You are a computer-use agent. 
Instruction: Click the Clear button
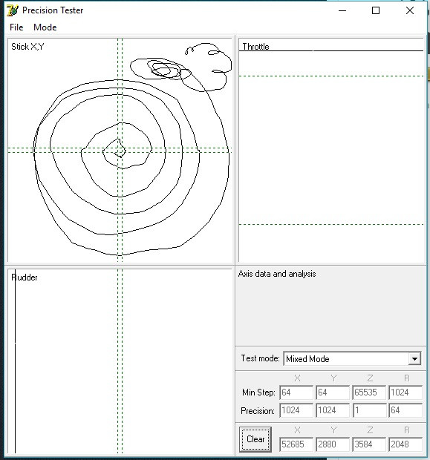(x=255, y=439)
